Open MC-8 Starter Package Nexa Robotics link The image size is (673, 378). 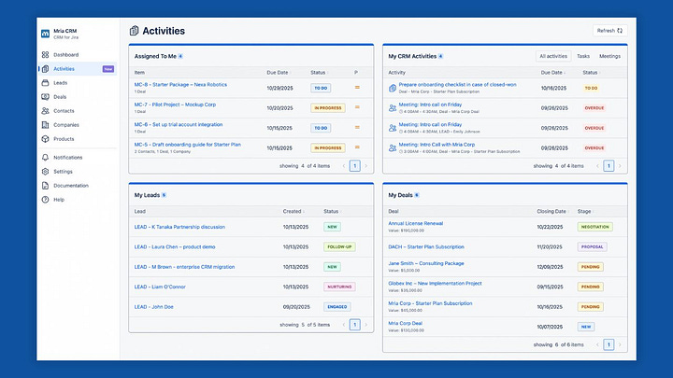180,84
